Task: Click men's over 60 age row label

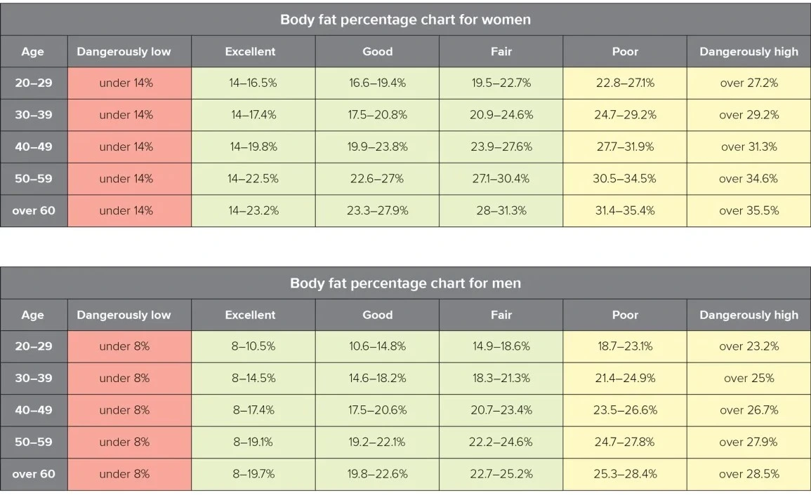Action: click(x=33, y=474)
